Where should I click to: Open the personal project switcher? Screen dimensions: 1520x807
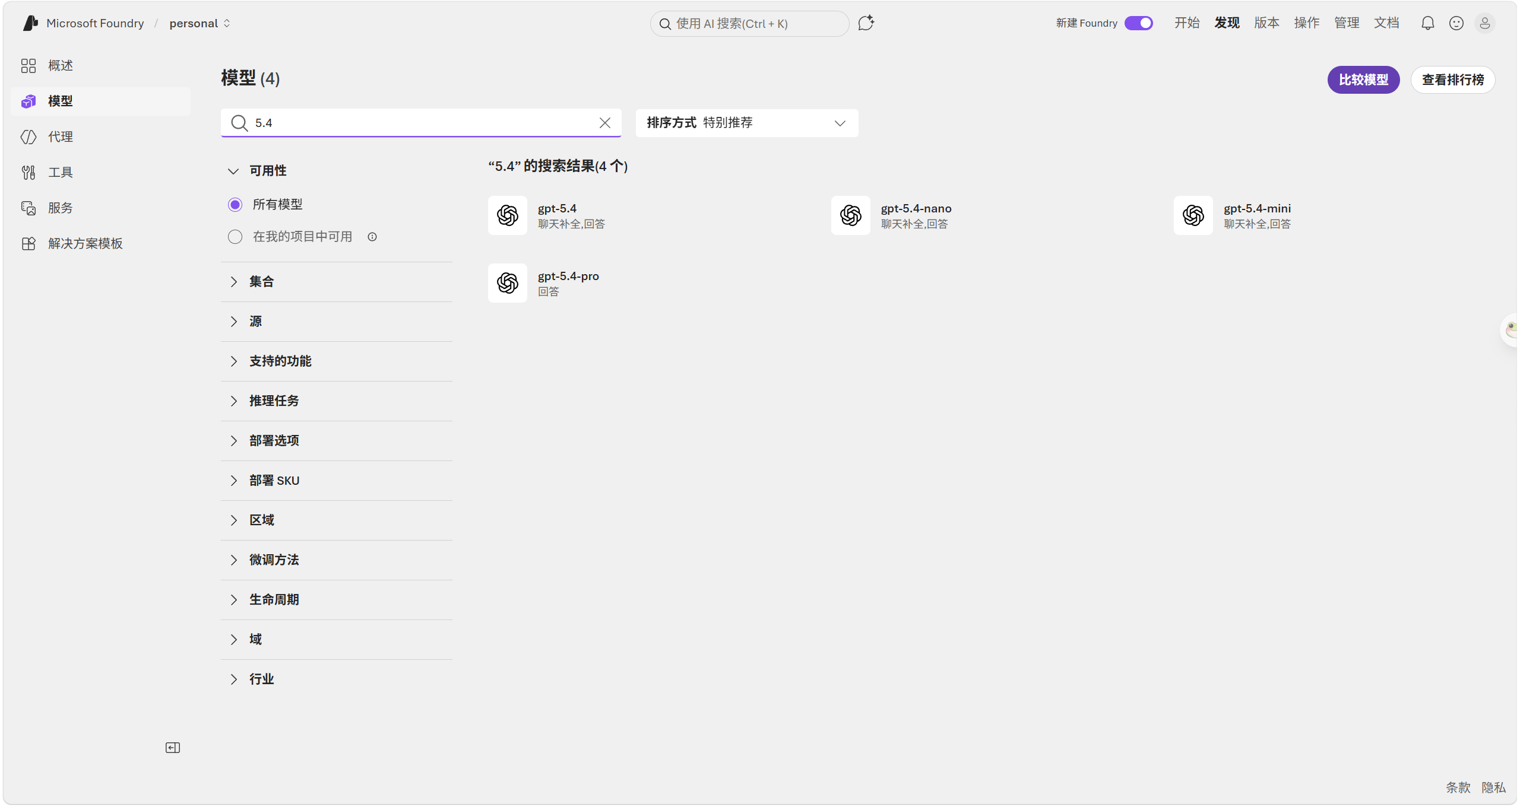(200, 23)
